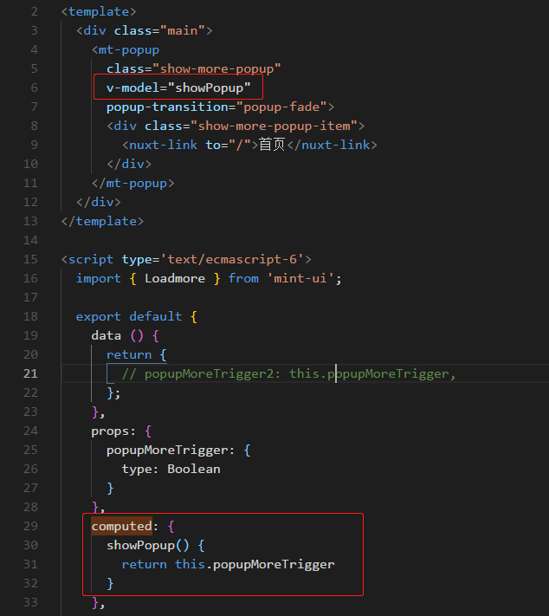Image resolution: width=549 pixels, height=616 pixels.
Task: Click the <mt-popup opening tag
Action: tap(126, 50)
